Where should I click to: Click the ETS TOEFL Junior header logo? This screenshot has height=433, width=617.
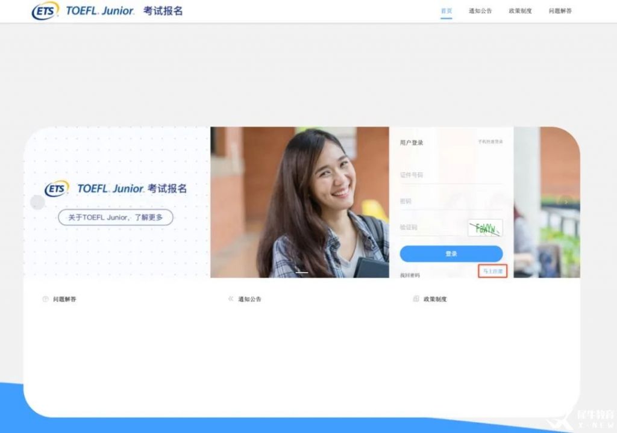[x=107, y=11]
